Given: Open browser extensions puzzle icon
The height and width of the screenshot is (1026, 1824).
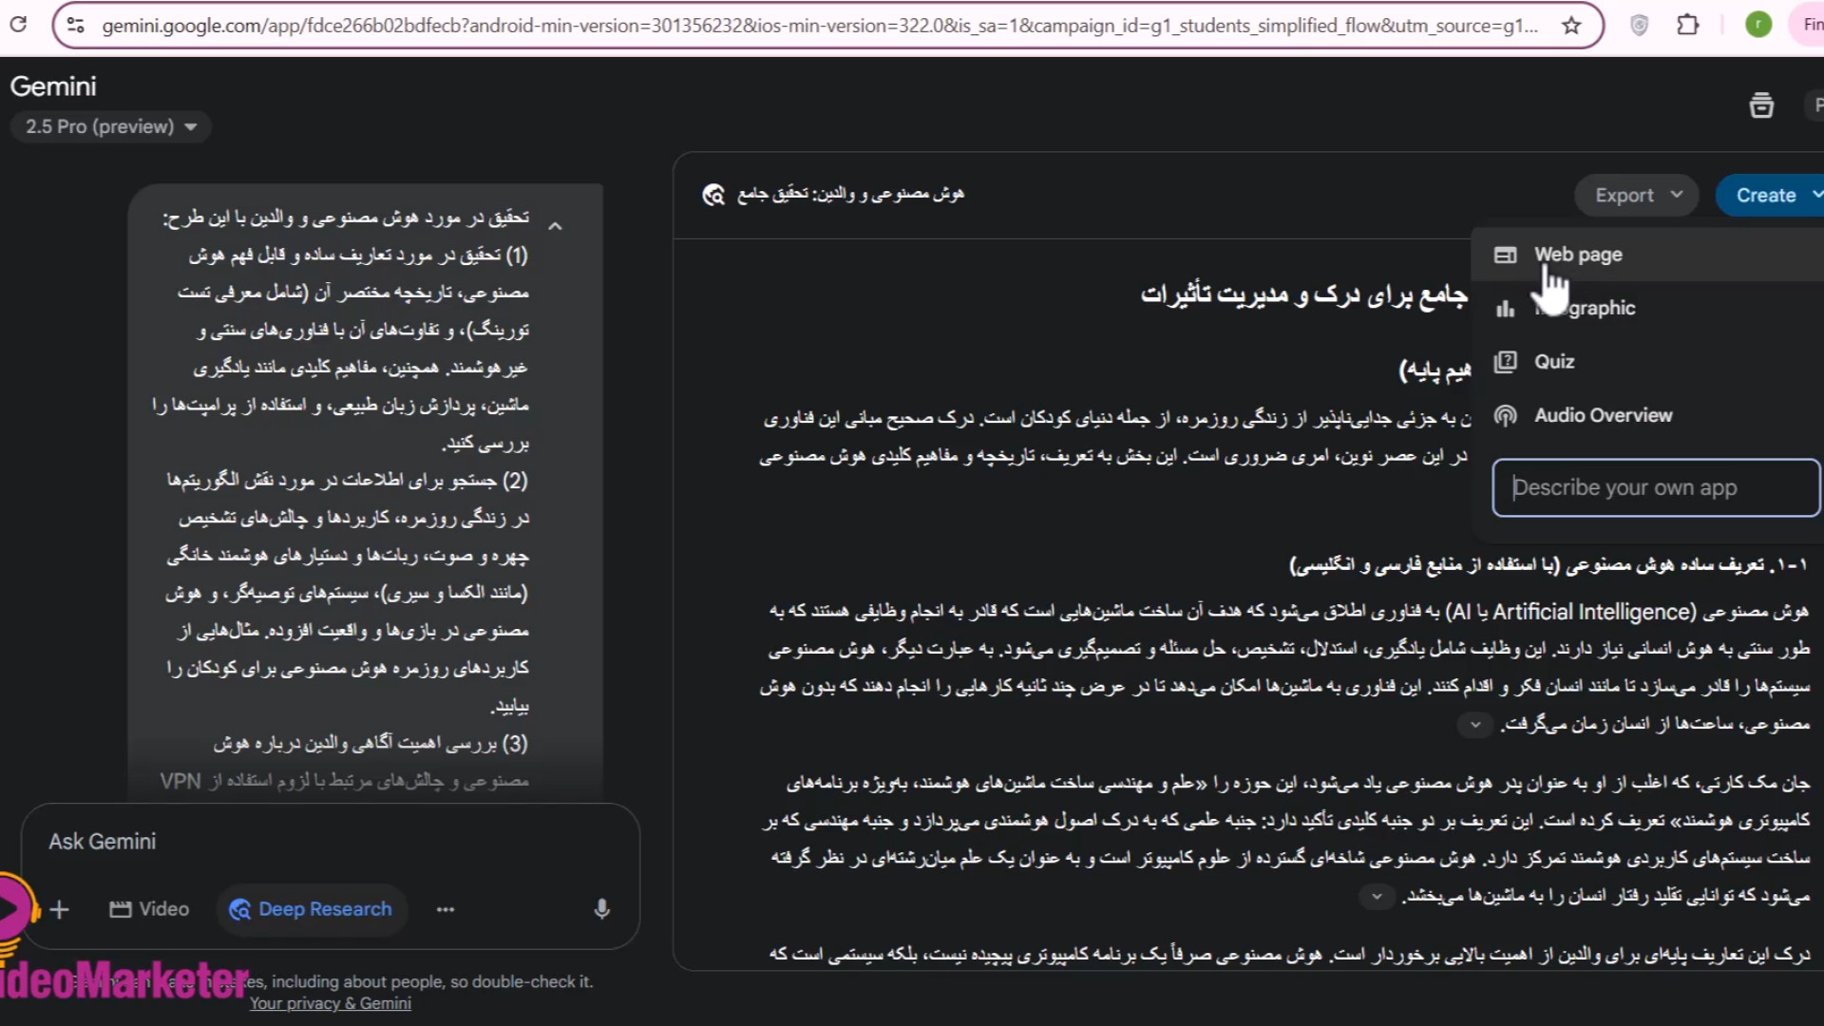Looking at the screenshot, I should [x=1688, y=26].
